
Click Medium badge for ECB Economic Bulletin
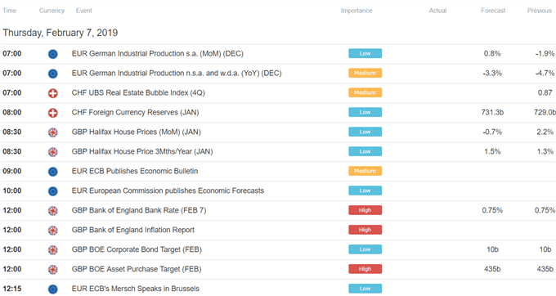365,171
